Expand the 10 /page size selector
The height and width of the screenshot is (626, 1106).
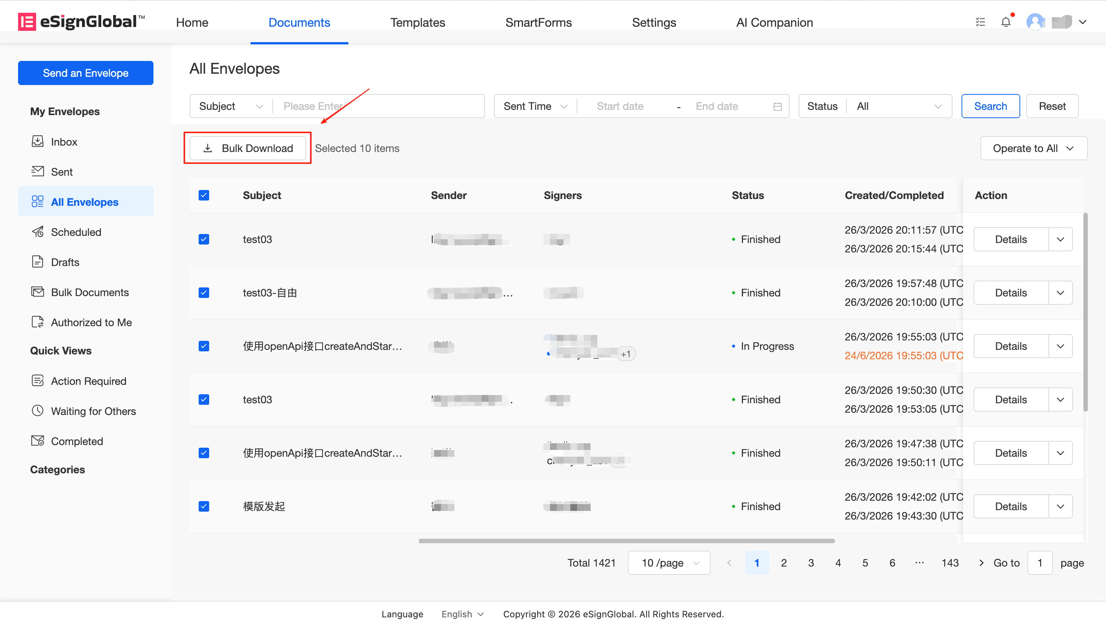point(668,563)
